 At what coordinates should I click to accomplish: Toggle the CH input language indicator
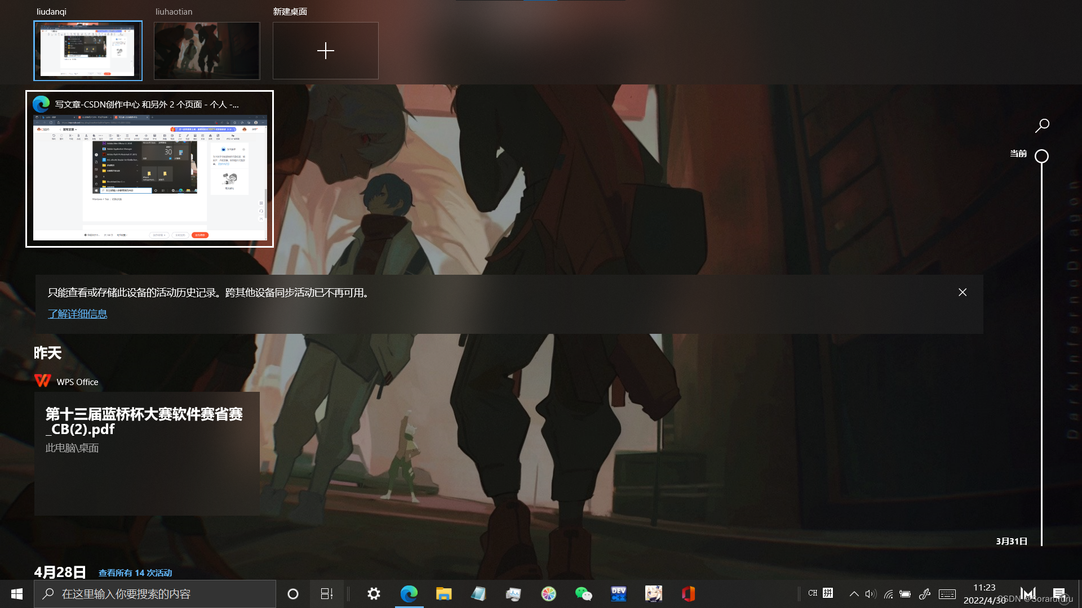(x=812, y=593)
